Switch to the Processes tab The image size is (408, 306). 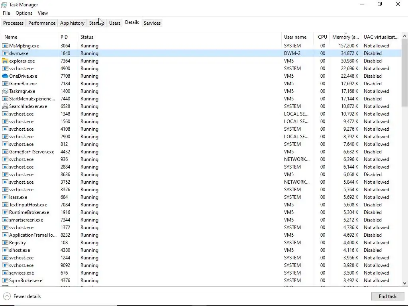(13, 23)
